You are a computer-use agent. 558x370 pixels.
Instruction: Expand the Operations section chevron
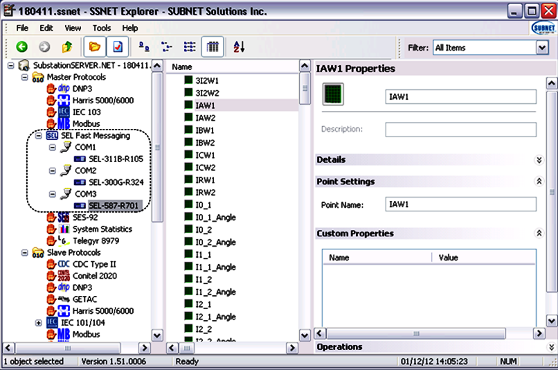pyautogui.click(x=551, y=347)
